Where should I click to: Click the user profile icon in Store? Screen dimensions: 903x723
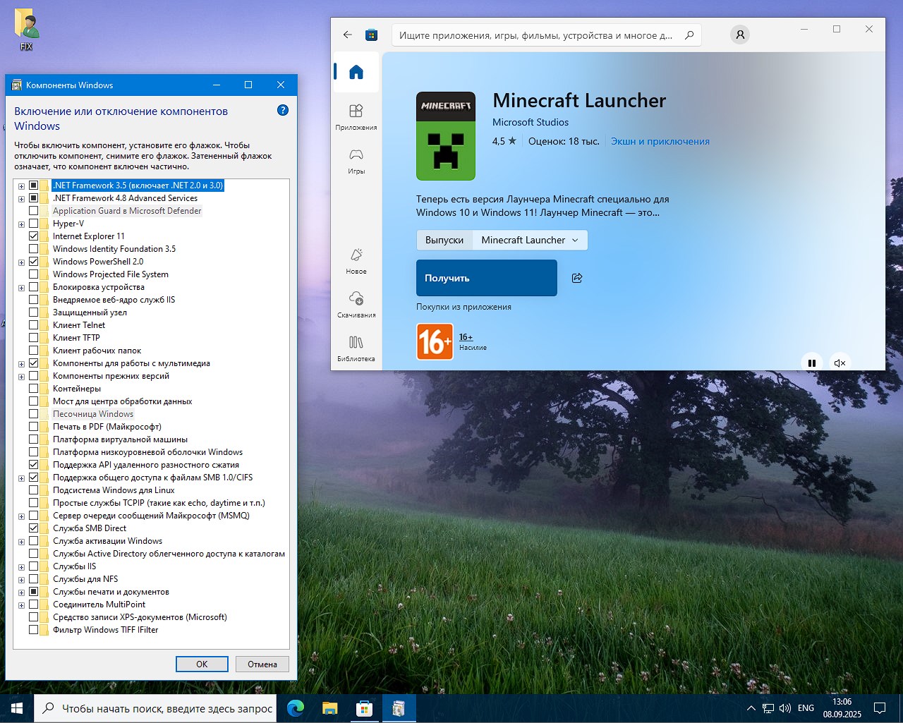(740, 35)
